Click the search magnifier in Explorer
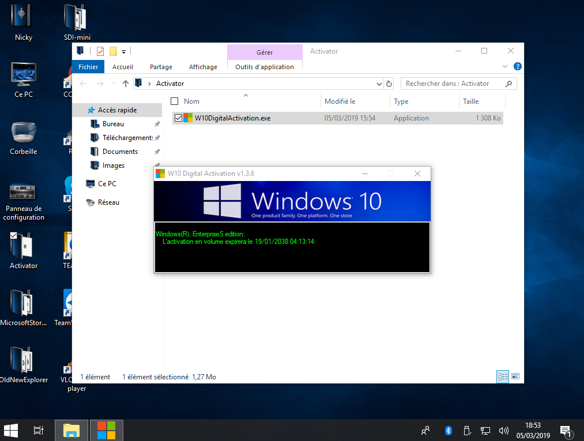The image size is (584, 441). pos(508,84)
